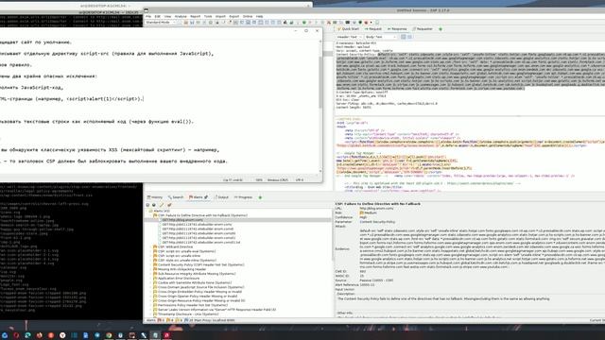Click second icon in Alerts panel toolbar
The image size is (605, 340).
154,205
